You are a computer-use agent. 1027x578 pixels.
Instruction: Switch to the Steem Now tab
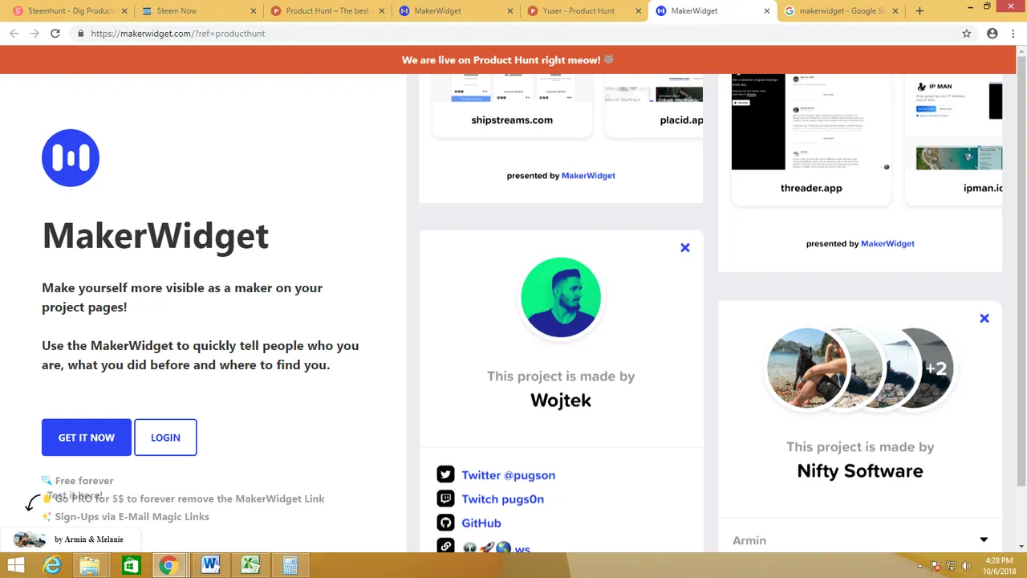point(198,11)
